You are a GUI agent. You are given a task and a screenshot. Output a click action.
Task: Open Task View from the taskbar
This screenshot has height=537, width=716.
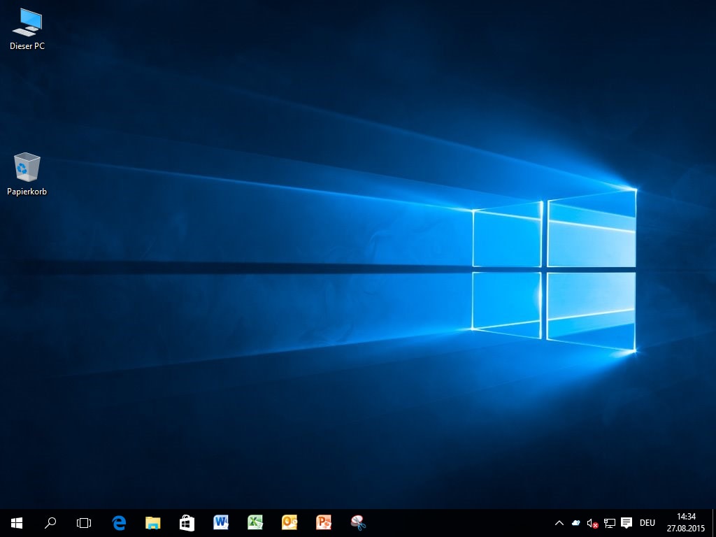point(84,523)
